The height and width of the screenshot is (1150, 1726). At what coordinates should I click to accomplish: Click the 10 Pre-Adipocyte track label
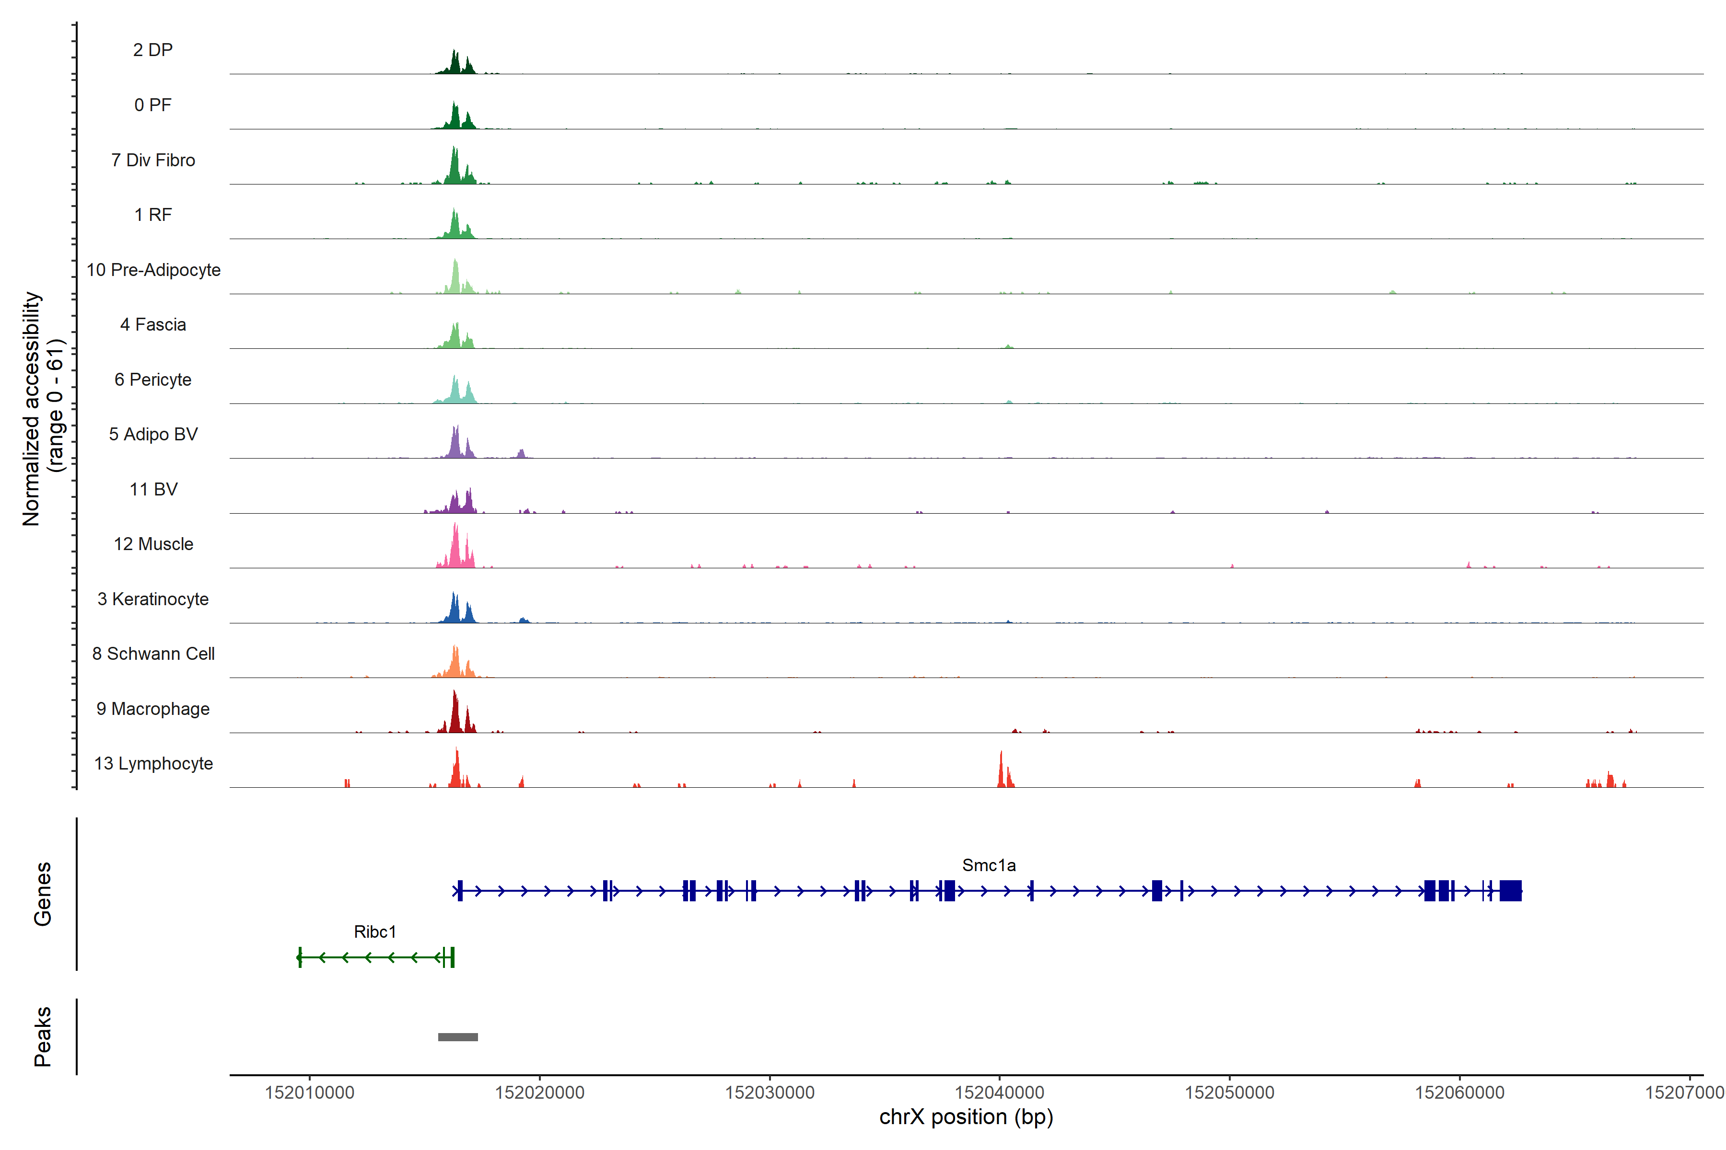(x=152, y=270)
